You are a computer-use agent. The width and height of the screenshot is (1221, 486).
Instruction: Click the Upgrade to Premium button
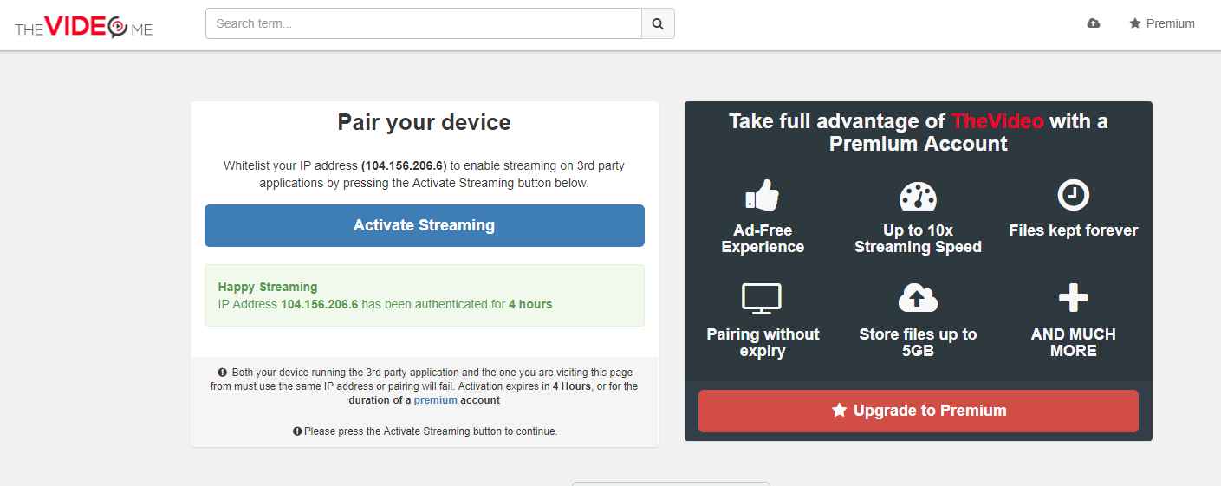coord(919,411)
